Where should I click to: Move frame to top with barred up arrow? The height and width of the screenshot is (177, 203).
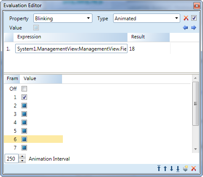click(159, 168)
